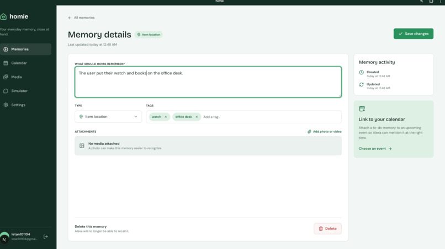Screen dimensions: 445x249
Task: Remove the watch tag
Action: tap(166, 117)
